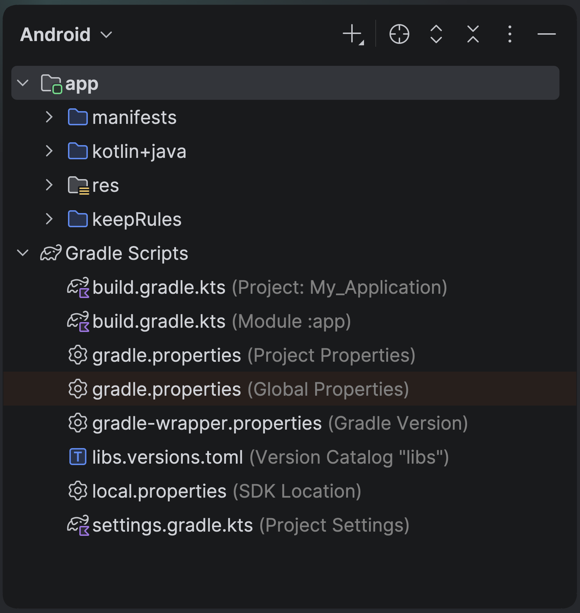
Task: Open build.gradle.kts (Module :app)
Action: (x=222, y=321)
